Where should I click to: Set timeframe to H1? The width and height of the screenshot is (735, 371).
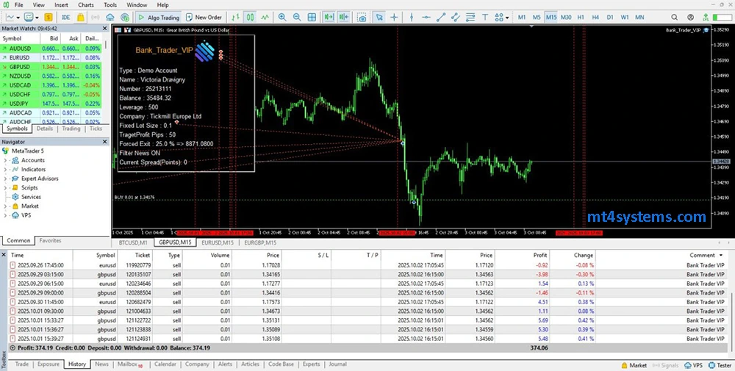click(581, 18)
